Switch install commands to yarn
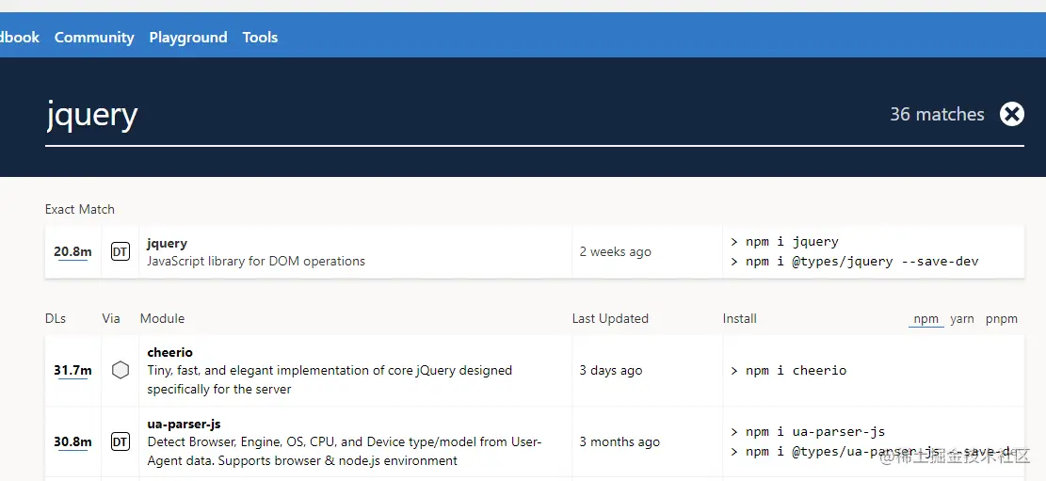Viewport: 1046px width, 481px height. 962,319
